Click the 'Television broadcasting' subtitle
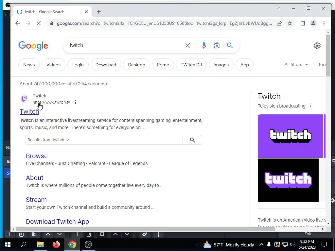 point(282,106)
